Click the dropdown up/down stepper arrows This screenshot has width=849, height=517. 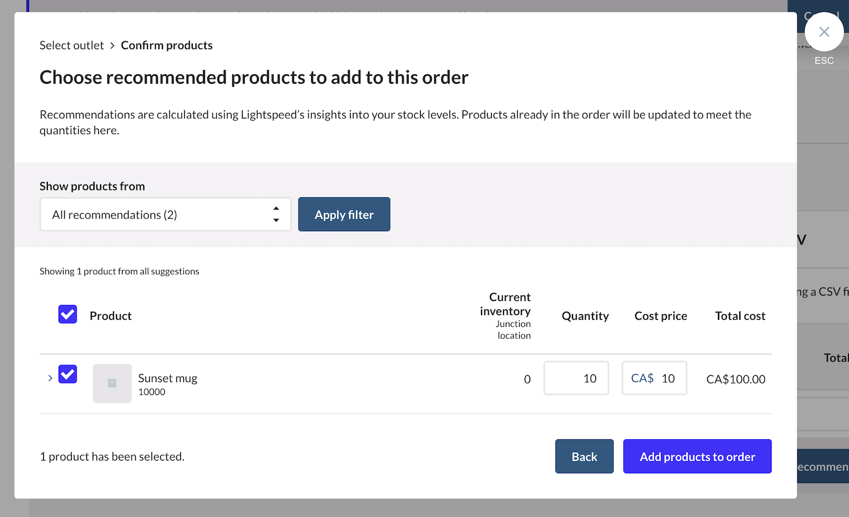tap(276, 214)
